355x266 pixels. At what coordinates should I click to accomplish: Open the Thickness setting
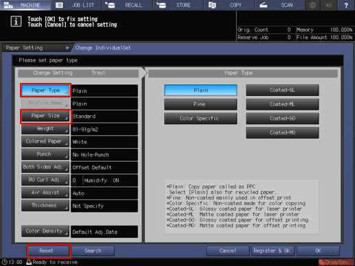45,206
